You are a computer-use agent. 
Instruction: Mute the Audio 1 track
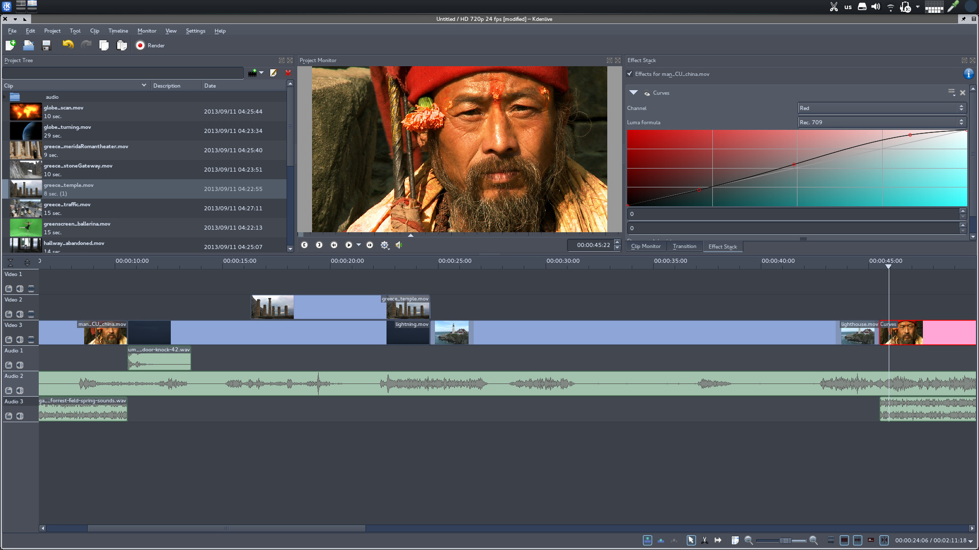[19, 365]
